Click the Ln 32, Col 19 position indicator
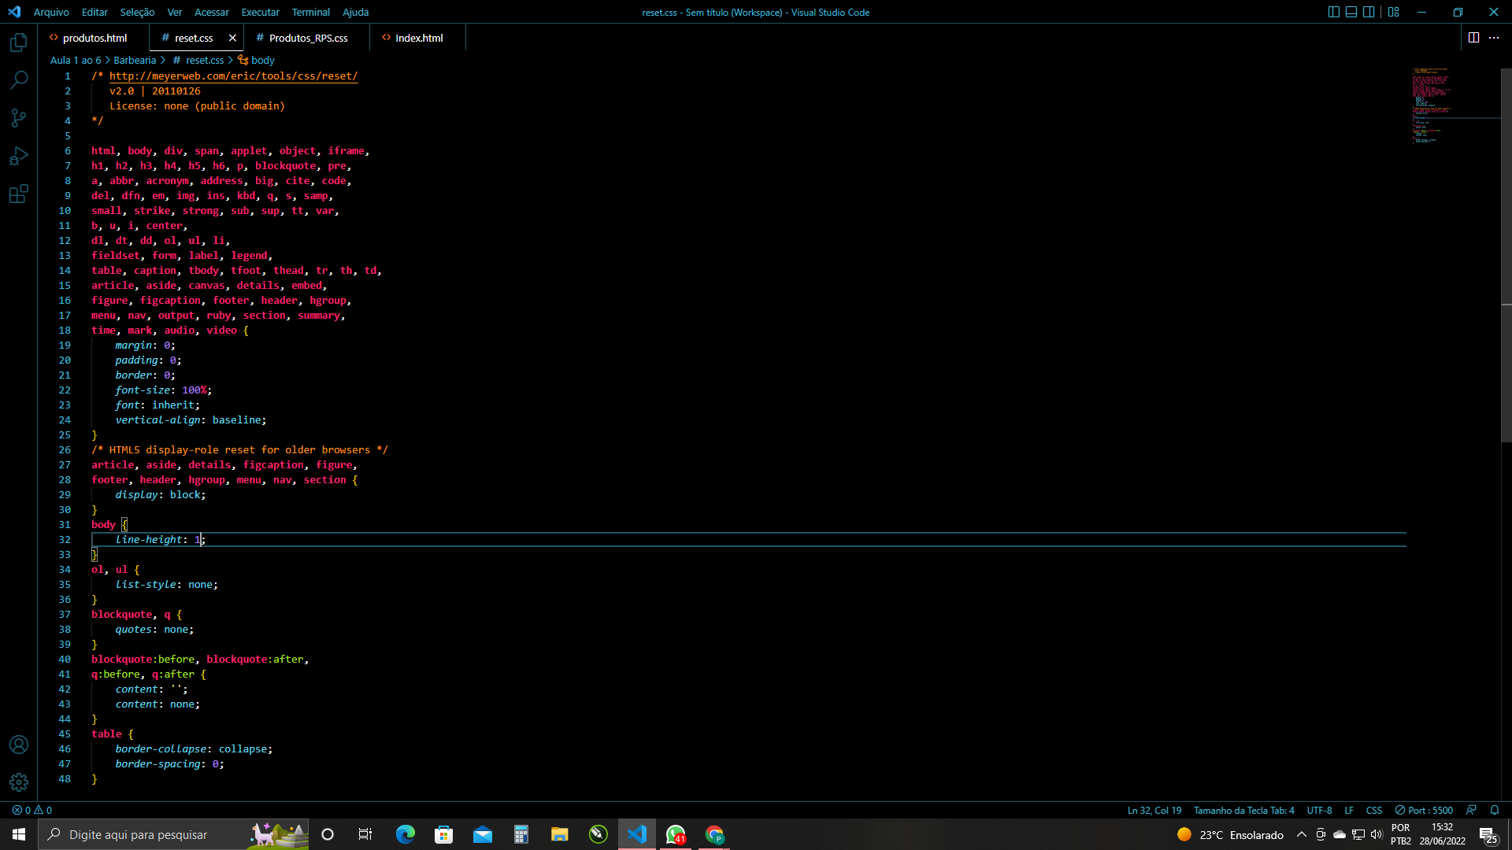Viewport: 1512px width, 850px height. (x=1154, y=810)
